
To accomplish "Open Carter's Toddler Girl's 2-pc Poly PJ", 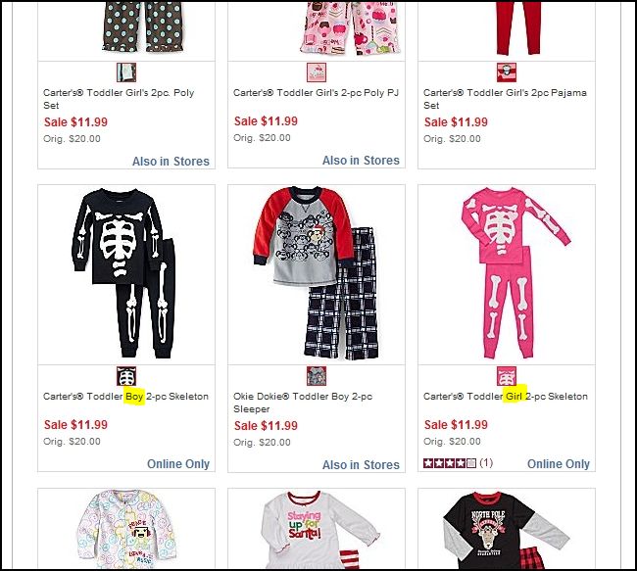I will [317, 93].
